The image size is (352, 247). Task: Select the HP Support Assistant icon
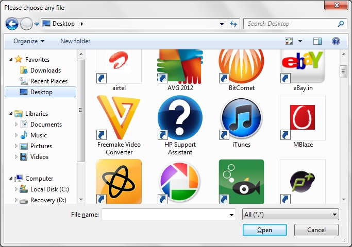180,117
